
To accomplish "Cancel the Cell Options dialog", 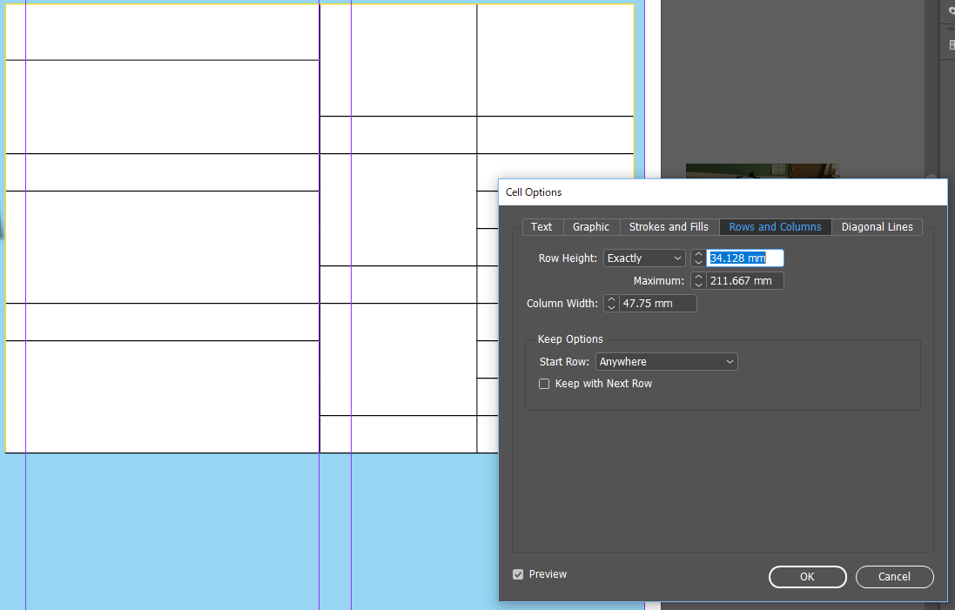I will pos(894,576).
